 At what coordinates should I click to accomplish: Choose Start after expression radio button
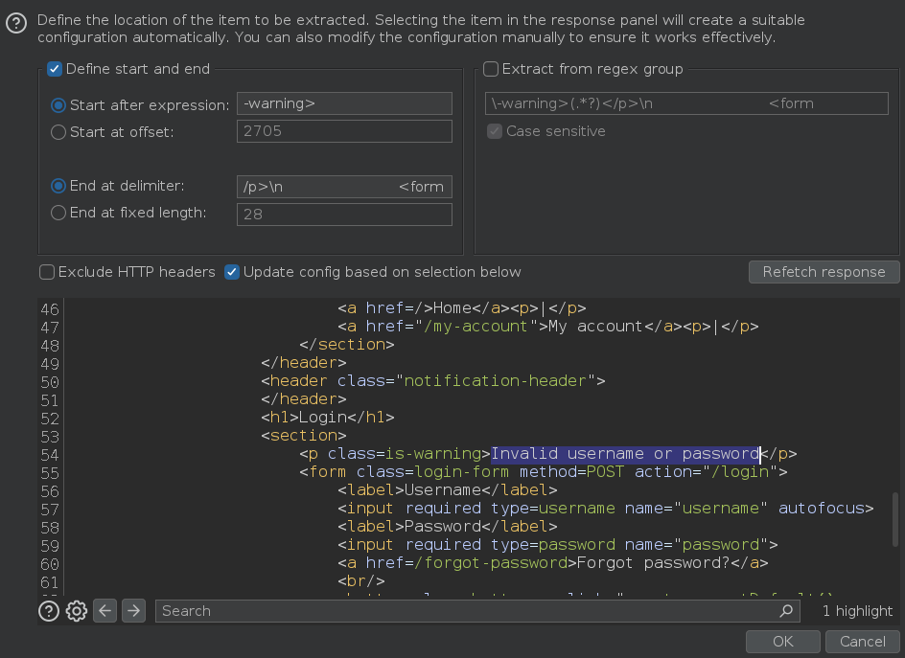click(58, 105)
